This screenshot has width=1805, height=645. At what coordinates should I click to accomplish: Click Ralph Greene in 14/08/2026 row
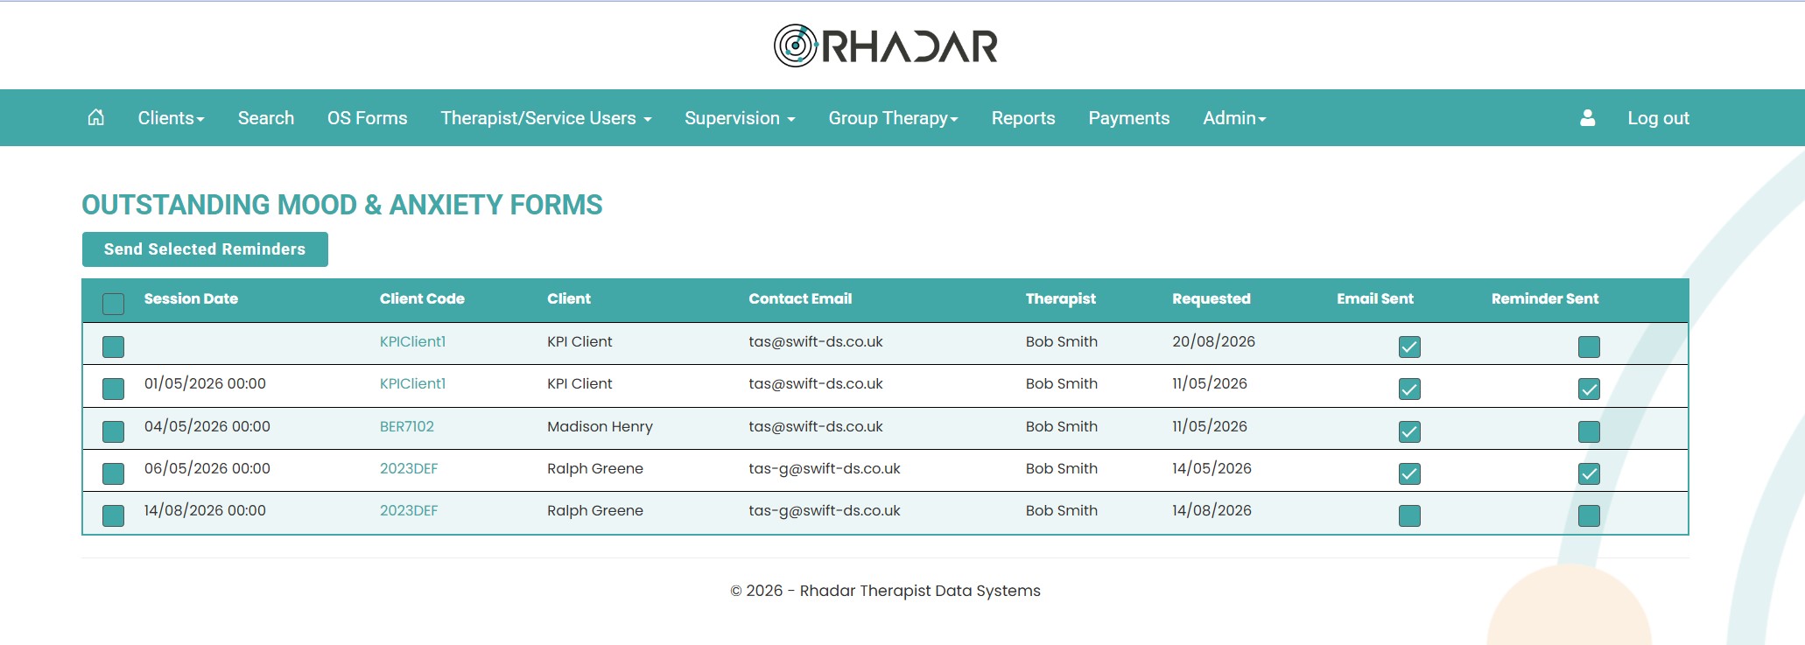click(x=595, y=510)
